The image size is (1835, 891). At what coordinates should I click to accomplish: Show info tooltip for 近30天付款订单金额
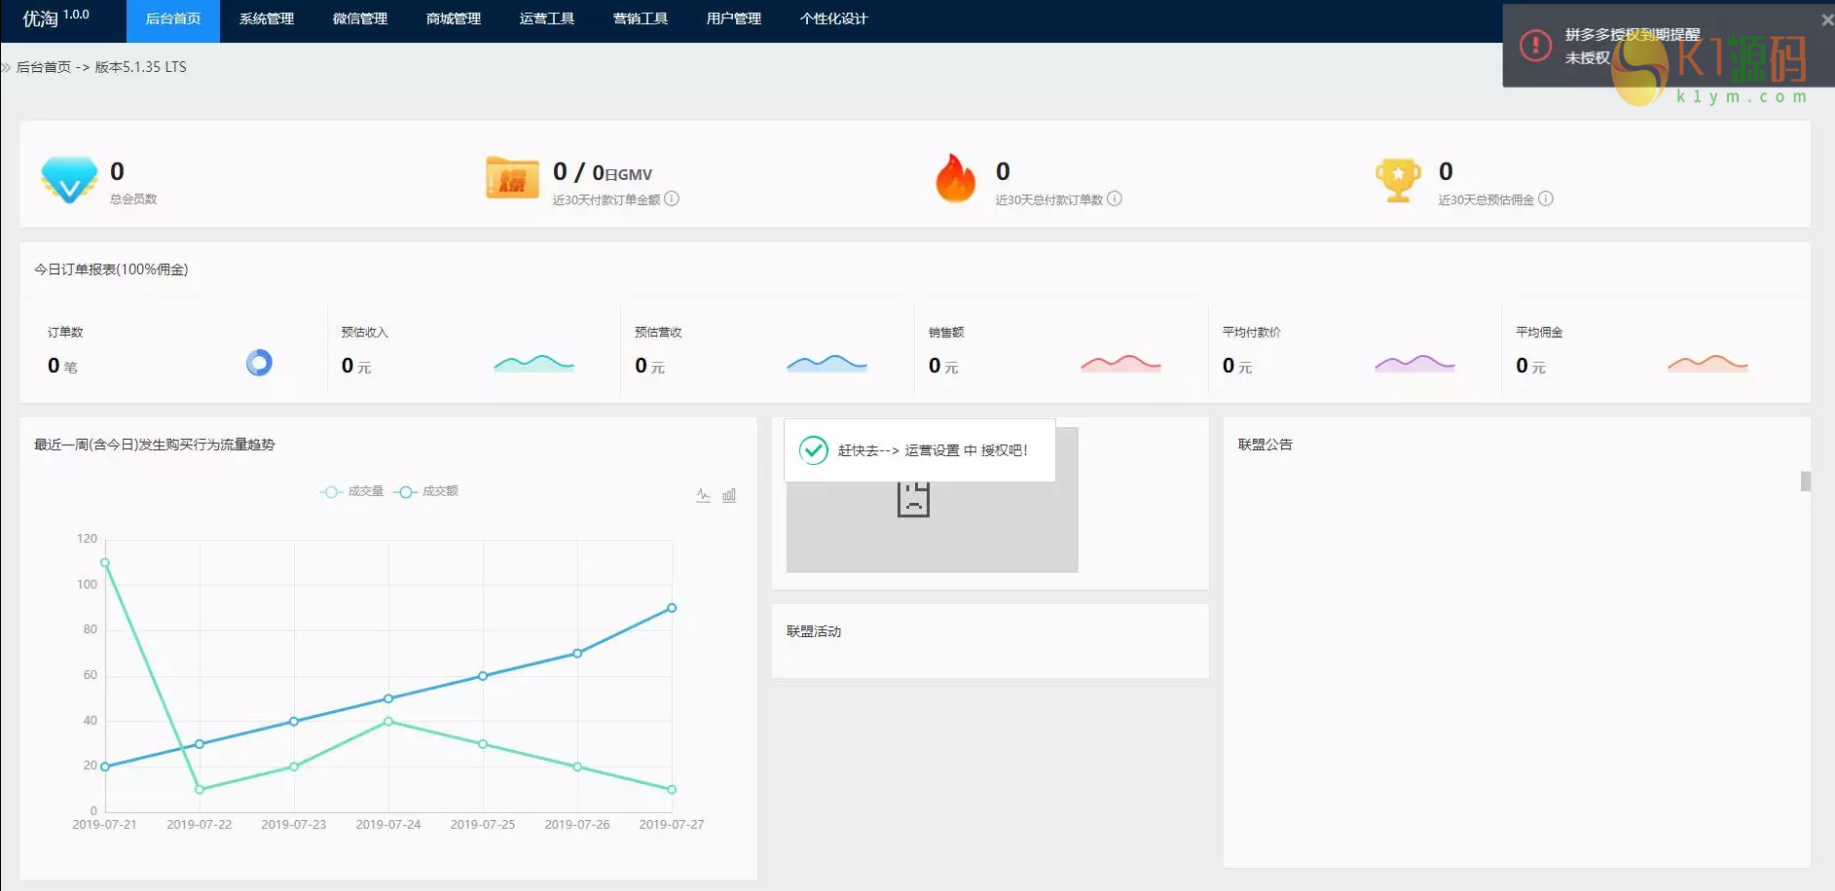click(672, 198)
